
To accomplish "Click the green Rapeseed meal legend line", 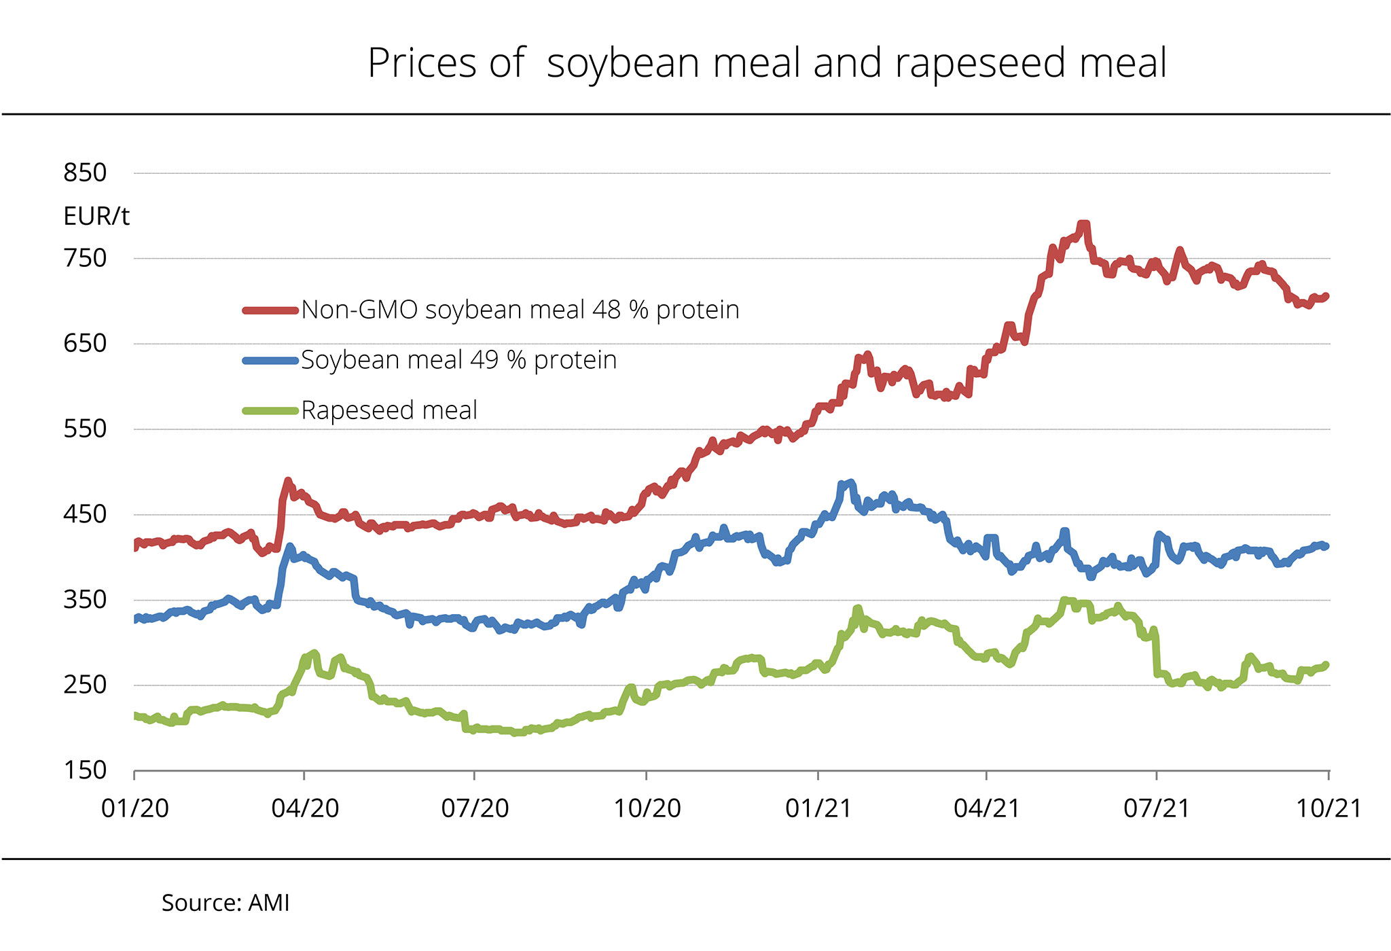I will (x=270, y=410).
